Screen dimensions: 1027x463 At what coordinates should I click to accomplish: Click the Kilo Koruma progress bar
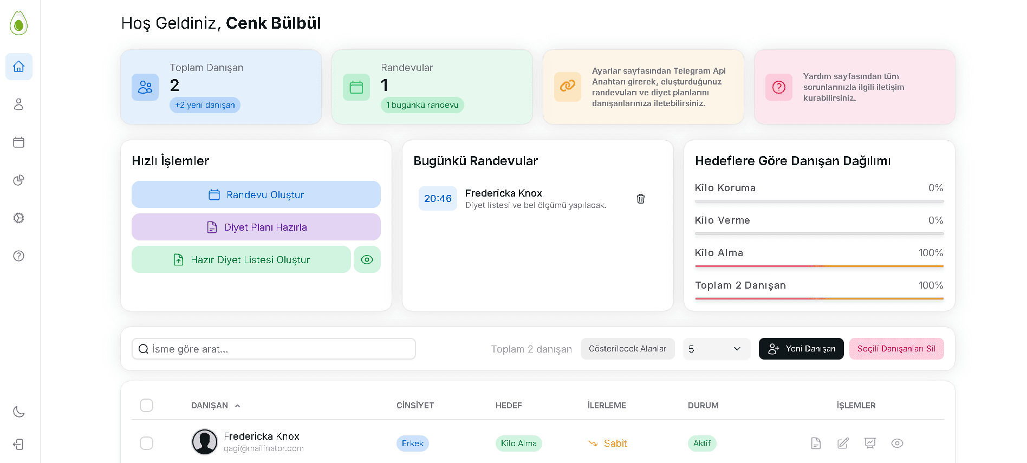click(819, 201)
